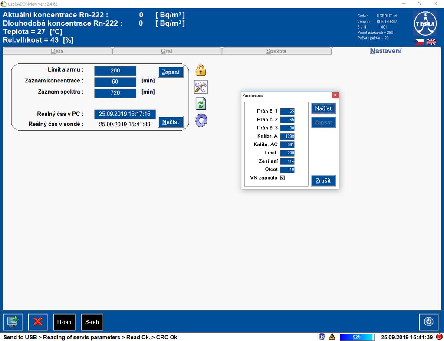
Task: Click Zrušit in Parameters dialog
Action: coord(323,180)
